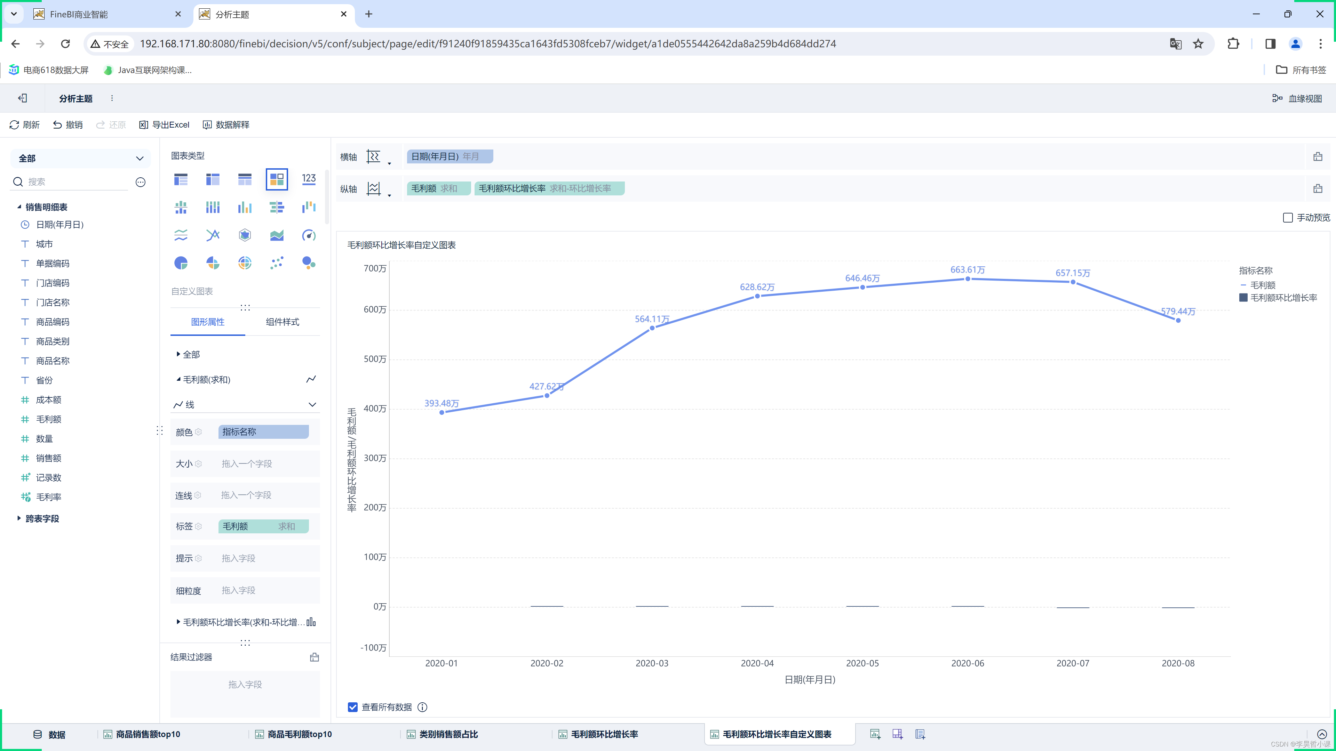The width and height of the screenshot is (1336, 751).
Task: Click the 毛利额 求和 vertical axis pill
Action: 438,189
